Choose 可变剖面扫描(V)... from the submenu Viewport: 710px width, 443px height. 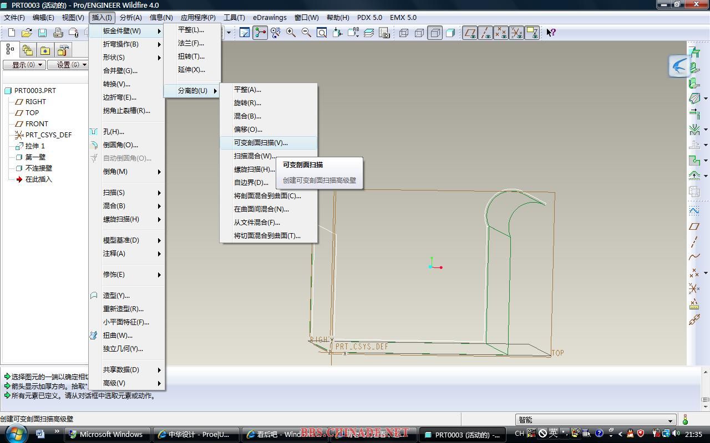(268, 143)
